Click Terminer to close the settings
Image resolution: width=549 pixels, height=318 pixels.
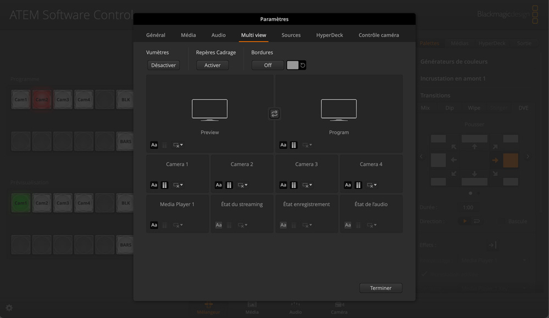pyautogui.click(x=380, y=288)
